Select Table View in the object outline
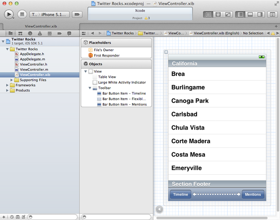 107,77
